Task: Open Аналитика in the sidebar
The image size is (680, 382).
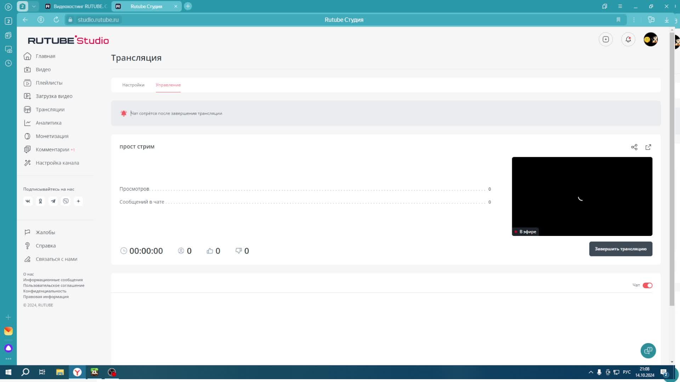Action: pos(49,123)
